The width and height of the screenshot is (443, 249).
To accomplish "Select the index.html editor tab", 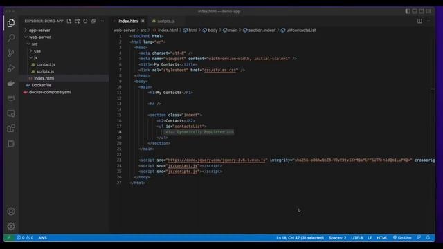I will pos(129,21).
